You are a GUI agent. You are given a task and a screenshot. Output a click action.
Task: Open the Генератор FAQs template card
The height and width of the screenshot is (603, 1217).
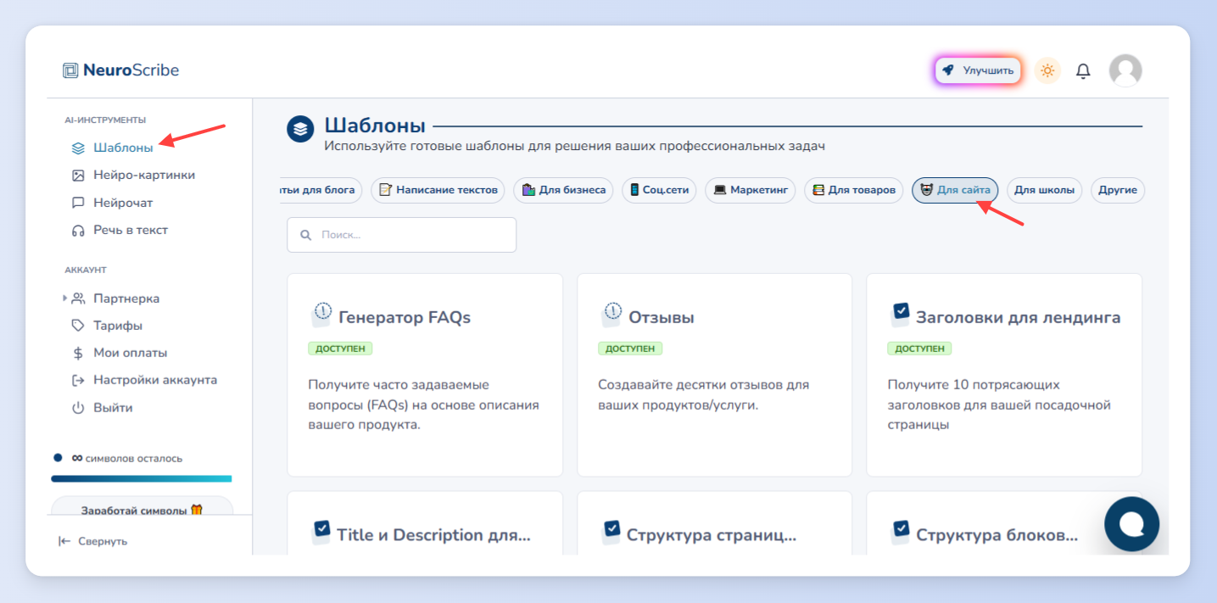[x=425, y=375]
